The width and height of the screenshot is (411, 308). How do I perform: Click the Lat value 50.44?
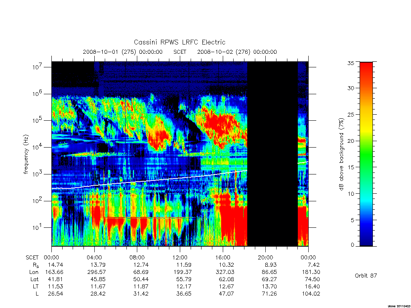(x=141, y=279)
